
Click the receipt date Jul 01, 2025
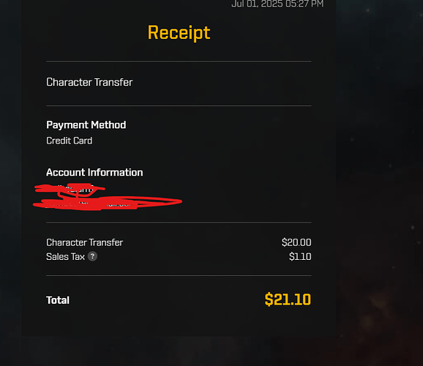(257, 4)
